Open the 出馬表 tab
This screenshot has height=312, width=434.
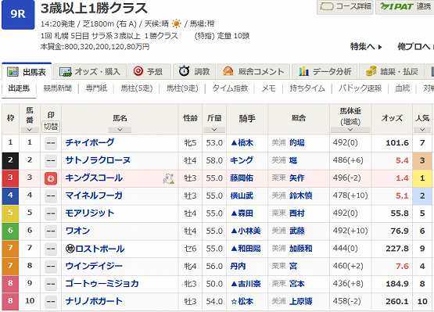(x=27, y=72)
